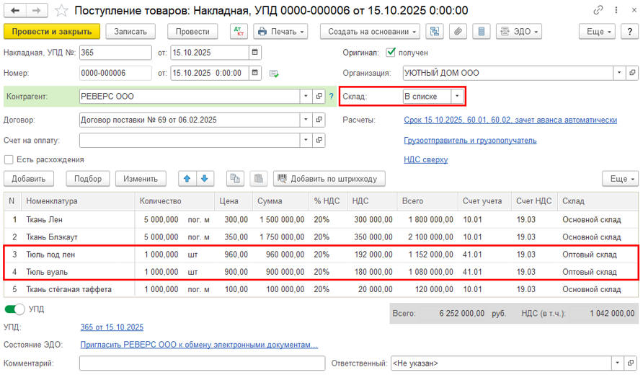The height and width of the screenshot is (375, 643).
Task: Close the document with the X button
Action: (x=634, y=10)
